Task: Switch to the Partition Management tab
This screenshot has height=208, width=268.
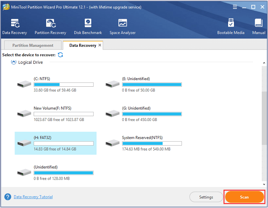Action: [x=33, y=45]
